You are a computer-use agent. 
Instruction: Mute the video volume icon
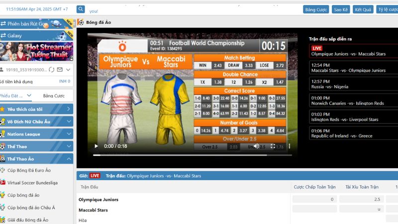(x=256, y=146)
